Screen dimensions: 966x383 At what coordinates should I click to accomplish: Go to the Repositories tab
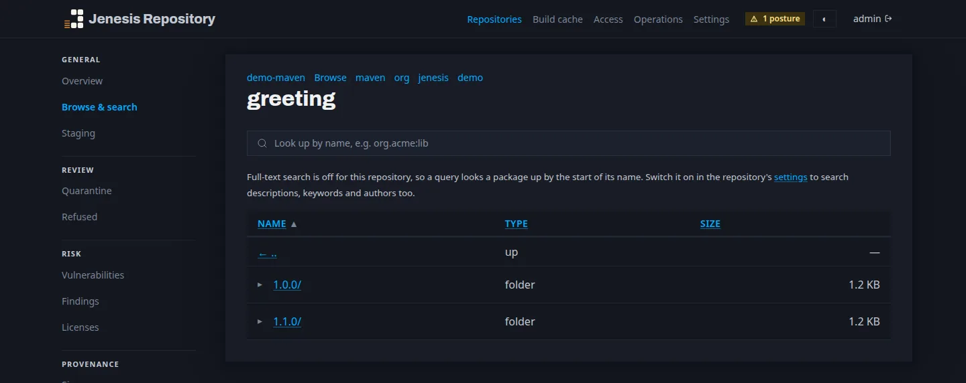click(x=494, y=19)
